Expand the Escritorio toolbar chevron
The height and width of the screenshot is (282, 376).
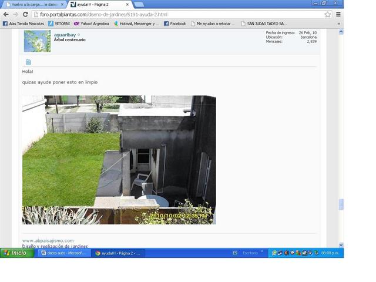262,251
